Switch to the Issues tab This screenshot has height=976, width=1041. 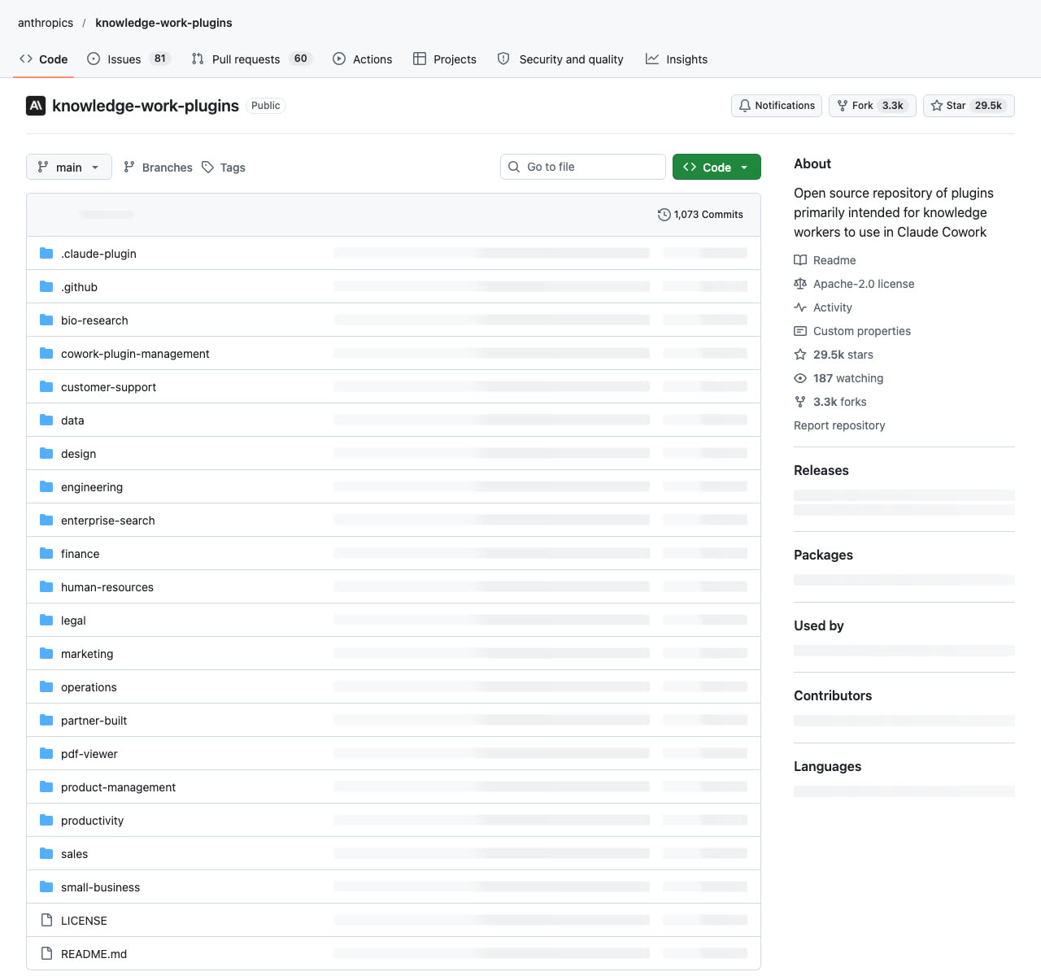click(128, 59)
